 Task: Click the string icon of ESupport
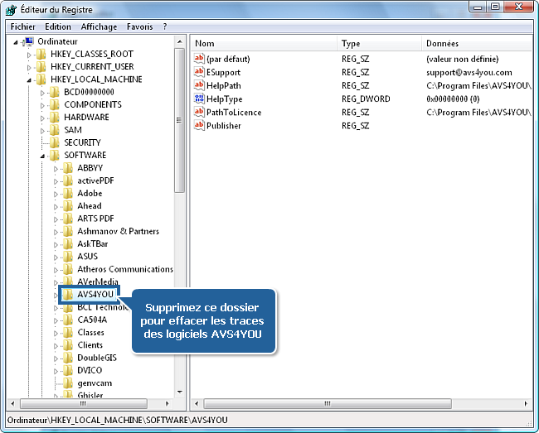[199, 72]
